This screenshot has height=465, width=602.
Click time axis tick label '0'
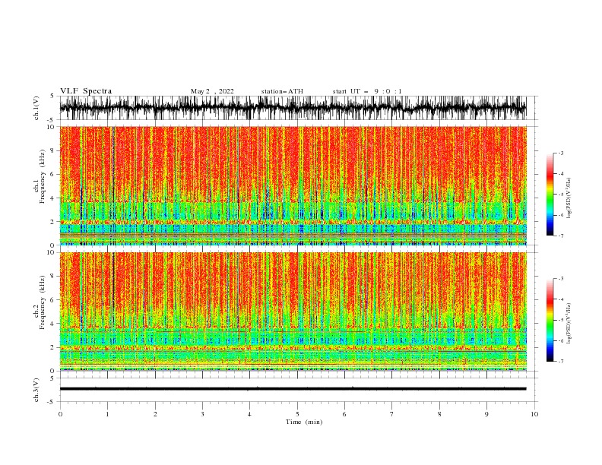(x=60, y=414)
